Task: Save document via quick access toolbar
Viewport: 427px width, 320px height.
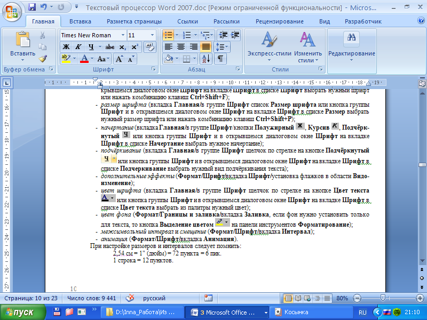Action: coord(32,7)
